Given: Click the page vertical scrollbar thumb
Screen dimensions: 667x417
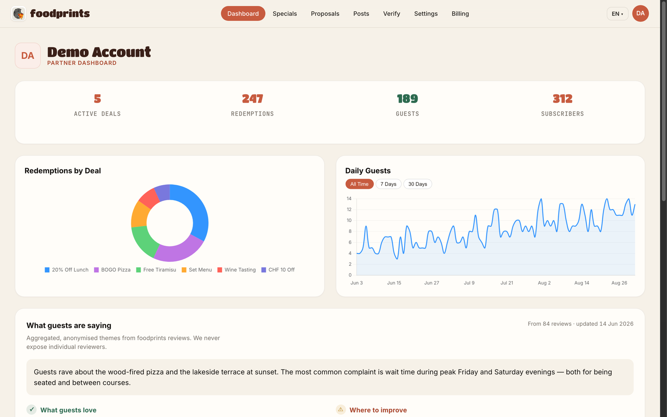Looking at the screenshot, I should 664,102.
